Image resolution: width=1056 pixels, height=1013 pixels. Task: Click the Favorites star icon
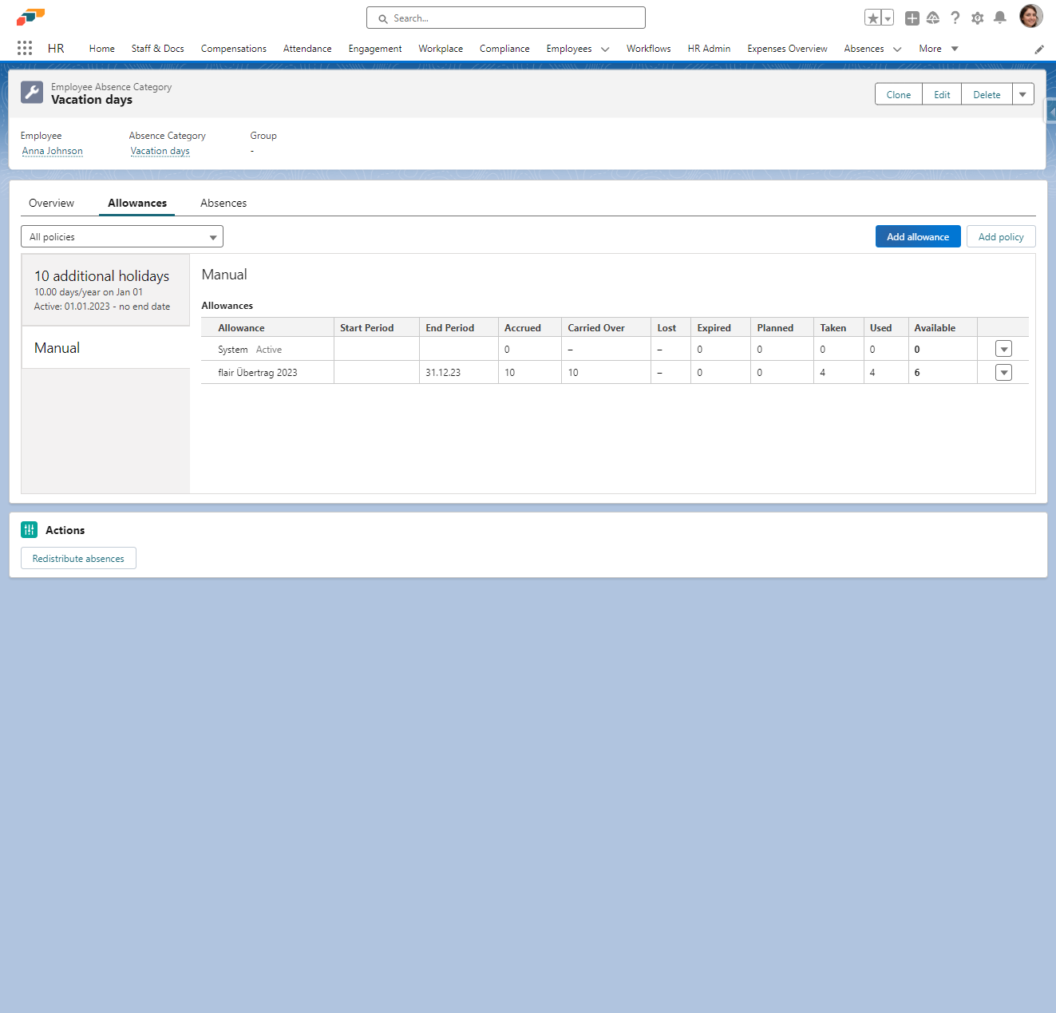pyautogui.click(x=872, y=18)
